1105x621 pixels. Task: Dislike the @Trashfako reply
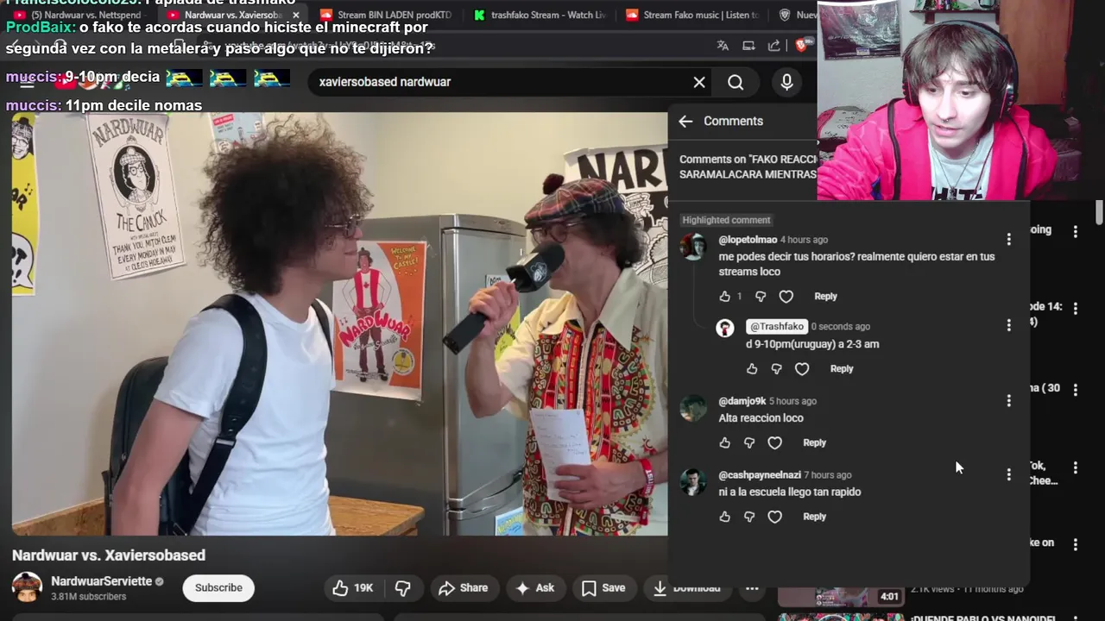776,369
